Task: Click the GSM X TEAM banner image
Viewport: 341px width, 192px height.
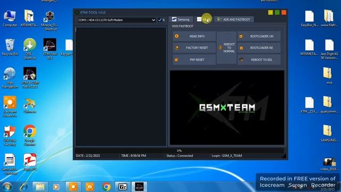Action: (227, 108)
